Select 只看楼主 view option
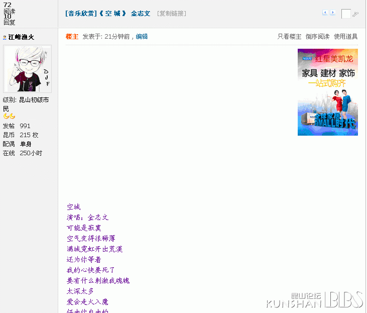This screenshot has height=313, width=367. coord(289,37)
